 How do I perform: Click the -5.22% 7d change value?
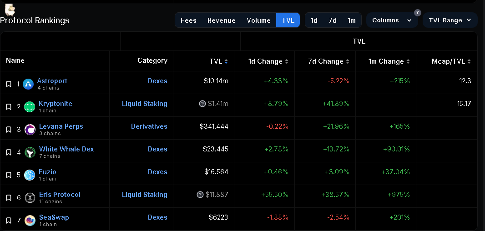338,80
